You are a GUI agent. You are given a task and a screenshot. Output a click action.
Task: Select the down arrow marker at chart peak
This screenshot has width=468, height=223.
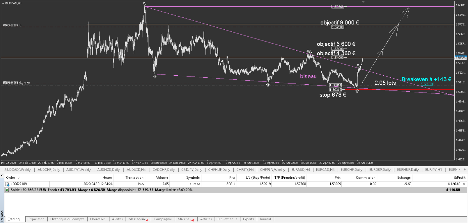pos(144,4)
